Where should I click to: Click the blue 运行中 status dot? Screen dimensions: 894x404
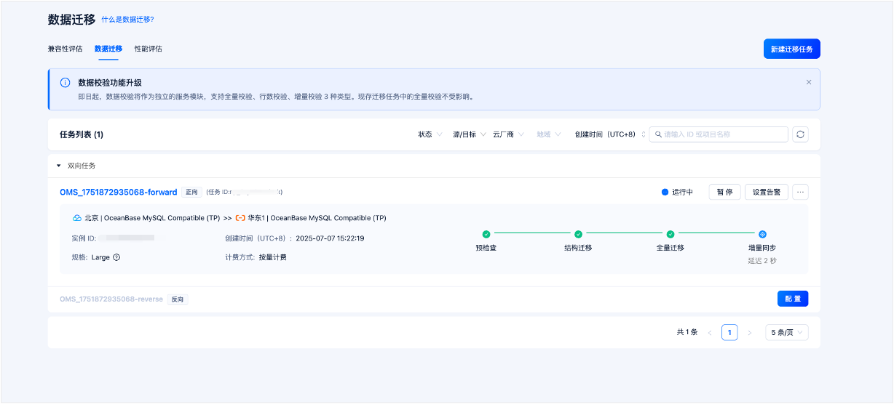665,193
